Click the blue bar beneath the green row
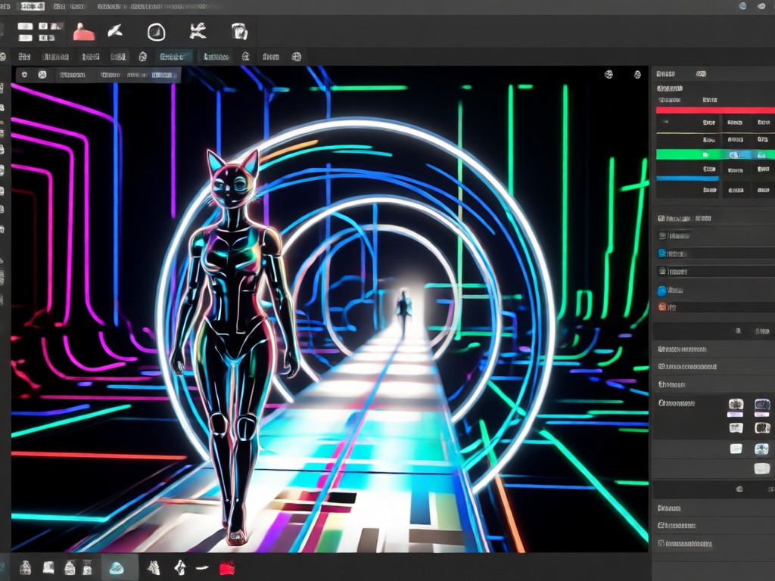This screenshot has height=581, width=775. (687, 179)
